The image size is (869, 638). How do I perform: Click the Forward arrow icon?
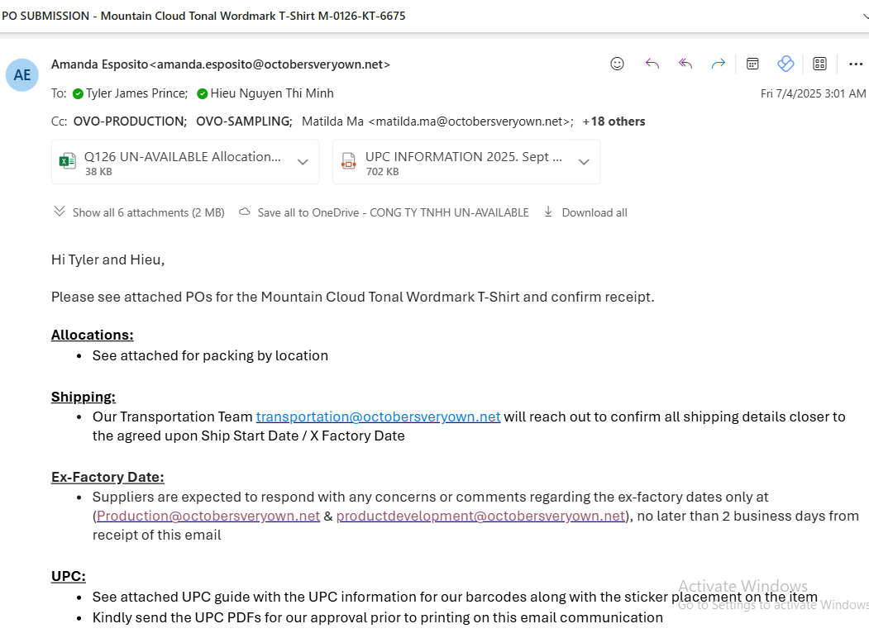coord(719,64)
